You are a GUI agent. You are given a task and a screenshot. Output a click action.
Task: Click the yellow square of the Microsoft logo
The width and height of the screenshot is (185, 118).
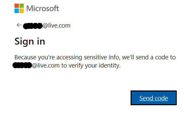(x=21, y=11)
